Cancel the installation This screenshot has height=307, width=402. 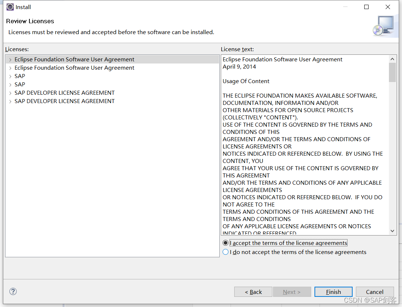pyautogui.click(x=374, y=292)
